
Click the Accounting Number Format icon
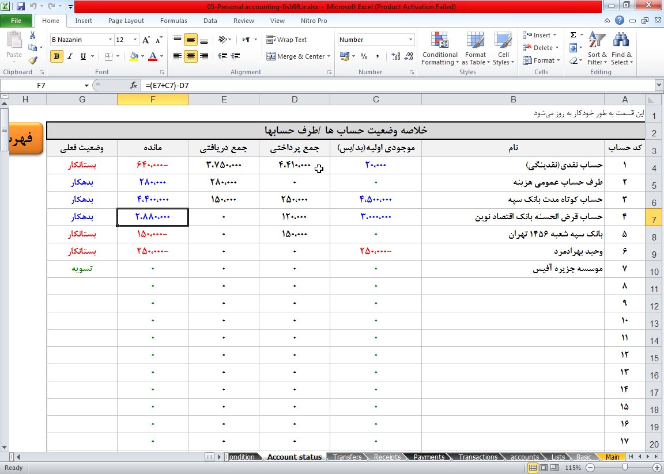[344, 56]
